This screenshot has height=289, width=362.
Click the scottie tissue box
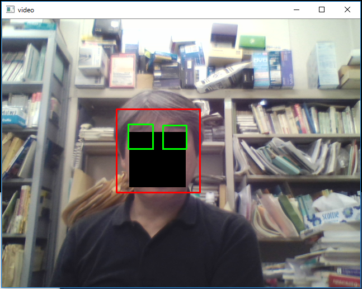[x=333, y=217]
